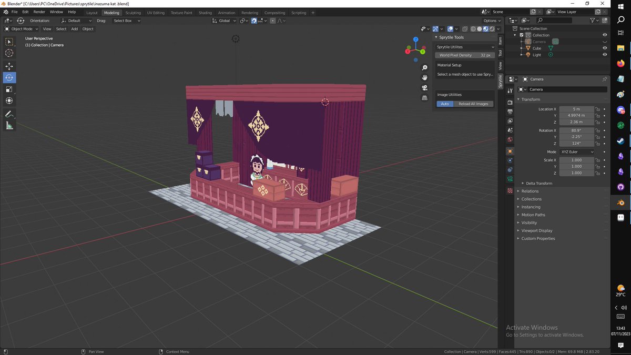
Task: Open Object Constraints properties tab icon
Action: 510,170
